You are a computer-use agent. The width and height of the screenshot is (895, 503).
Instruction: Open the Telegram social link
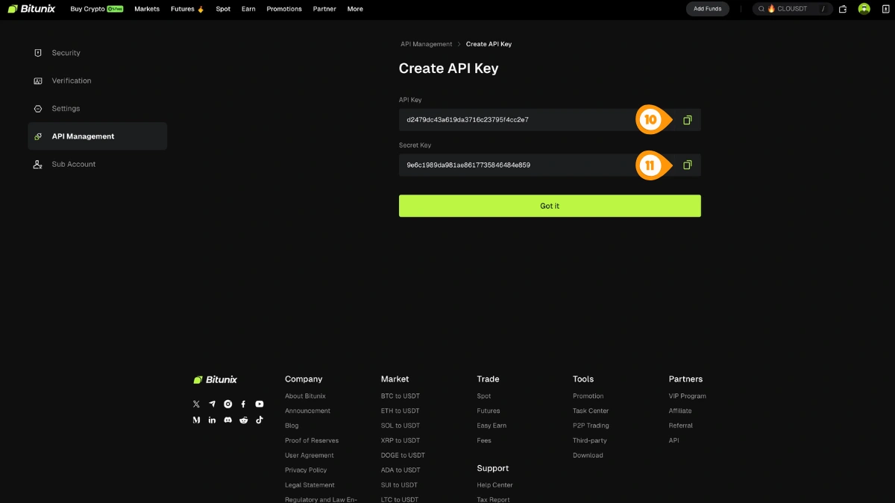212,404
